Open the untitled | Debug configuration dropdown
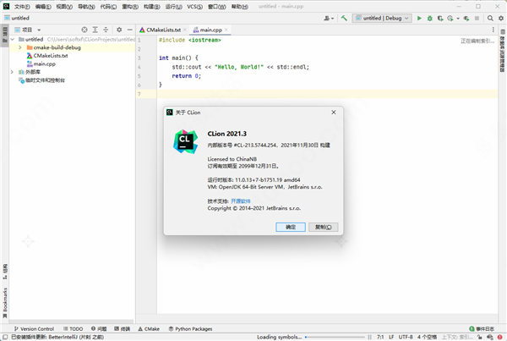 coord(381,18)
